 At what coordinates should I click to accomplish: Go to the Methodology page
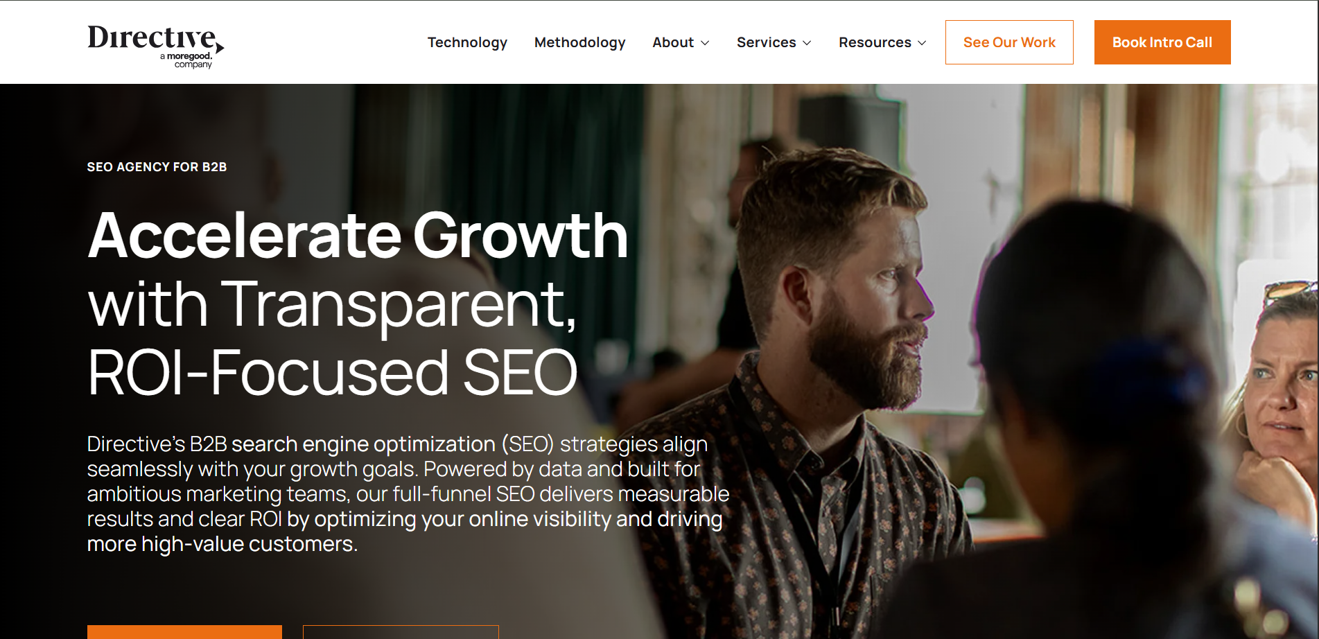(x=579, y=42)
